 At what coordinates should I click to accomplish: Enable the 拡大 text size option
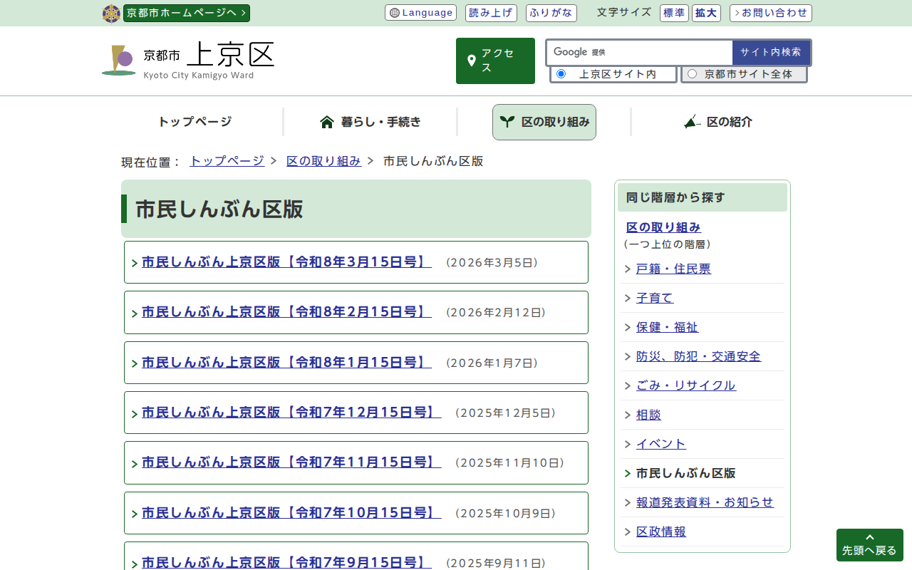pyautogui.click(x=706, y=13)
